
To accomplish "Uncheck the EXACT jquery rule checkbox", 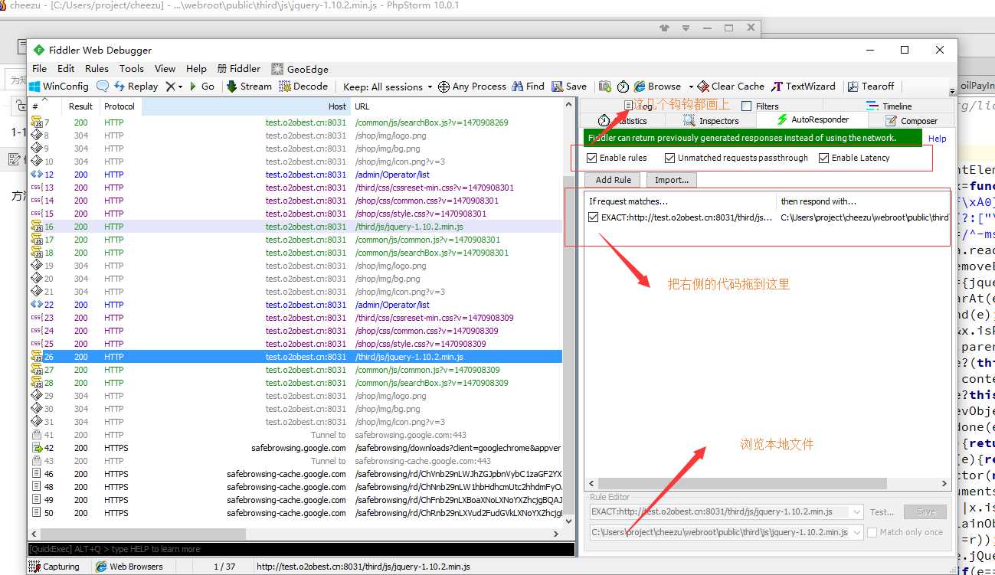I will (593, 217).
